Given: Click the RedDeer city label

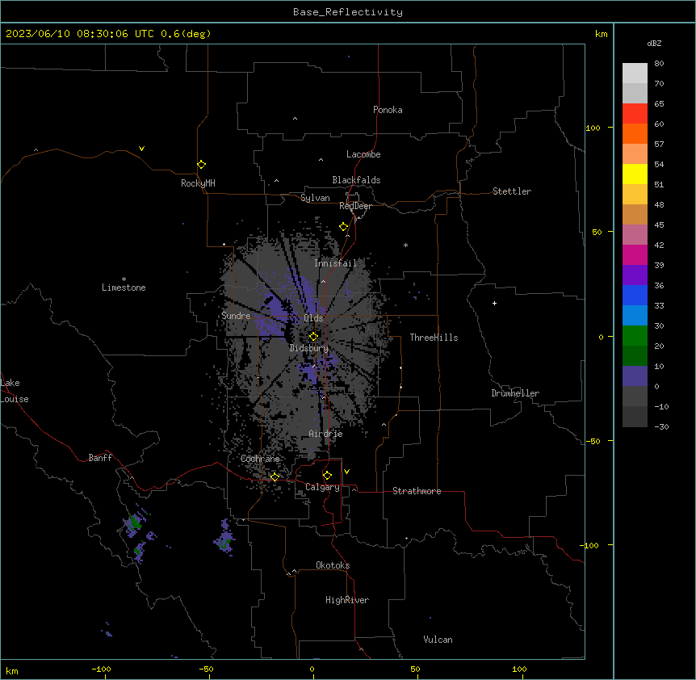Looking at the screenshot, I should (x=355, y=206).
